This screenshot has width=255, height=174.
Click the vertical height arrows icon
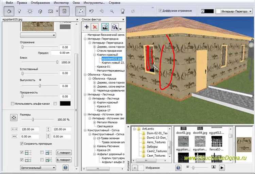pyautogui.click(x=48, y=129)
